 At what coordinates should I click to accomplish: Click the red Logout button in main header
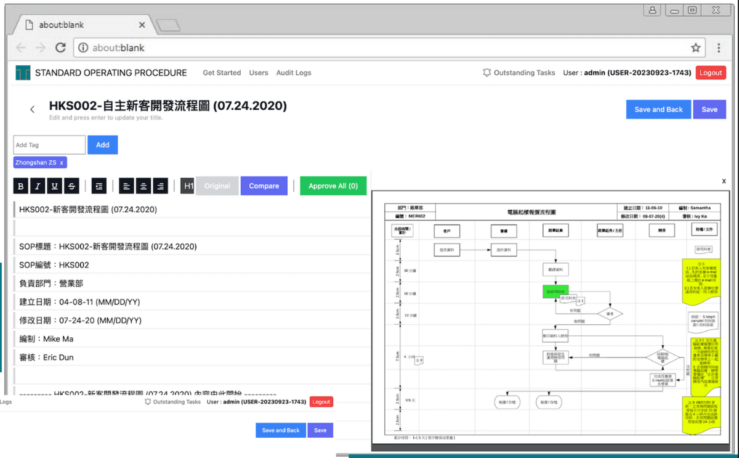click(x=711, y=73)
